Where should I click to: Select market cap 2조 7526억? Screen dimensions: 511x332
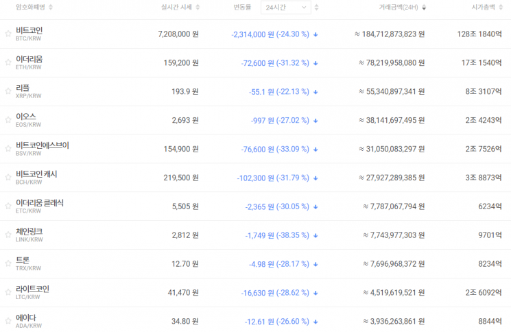pyautogui.click(x=484, y=149)
